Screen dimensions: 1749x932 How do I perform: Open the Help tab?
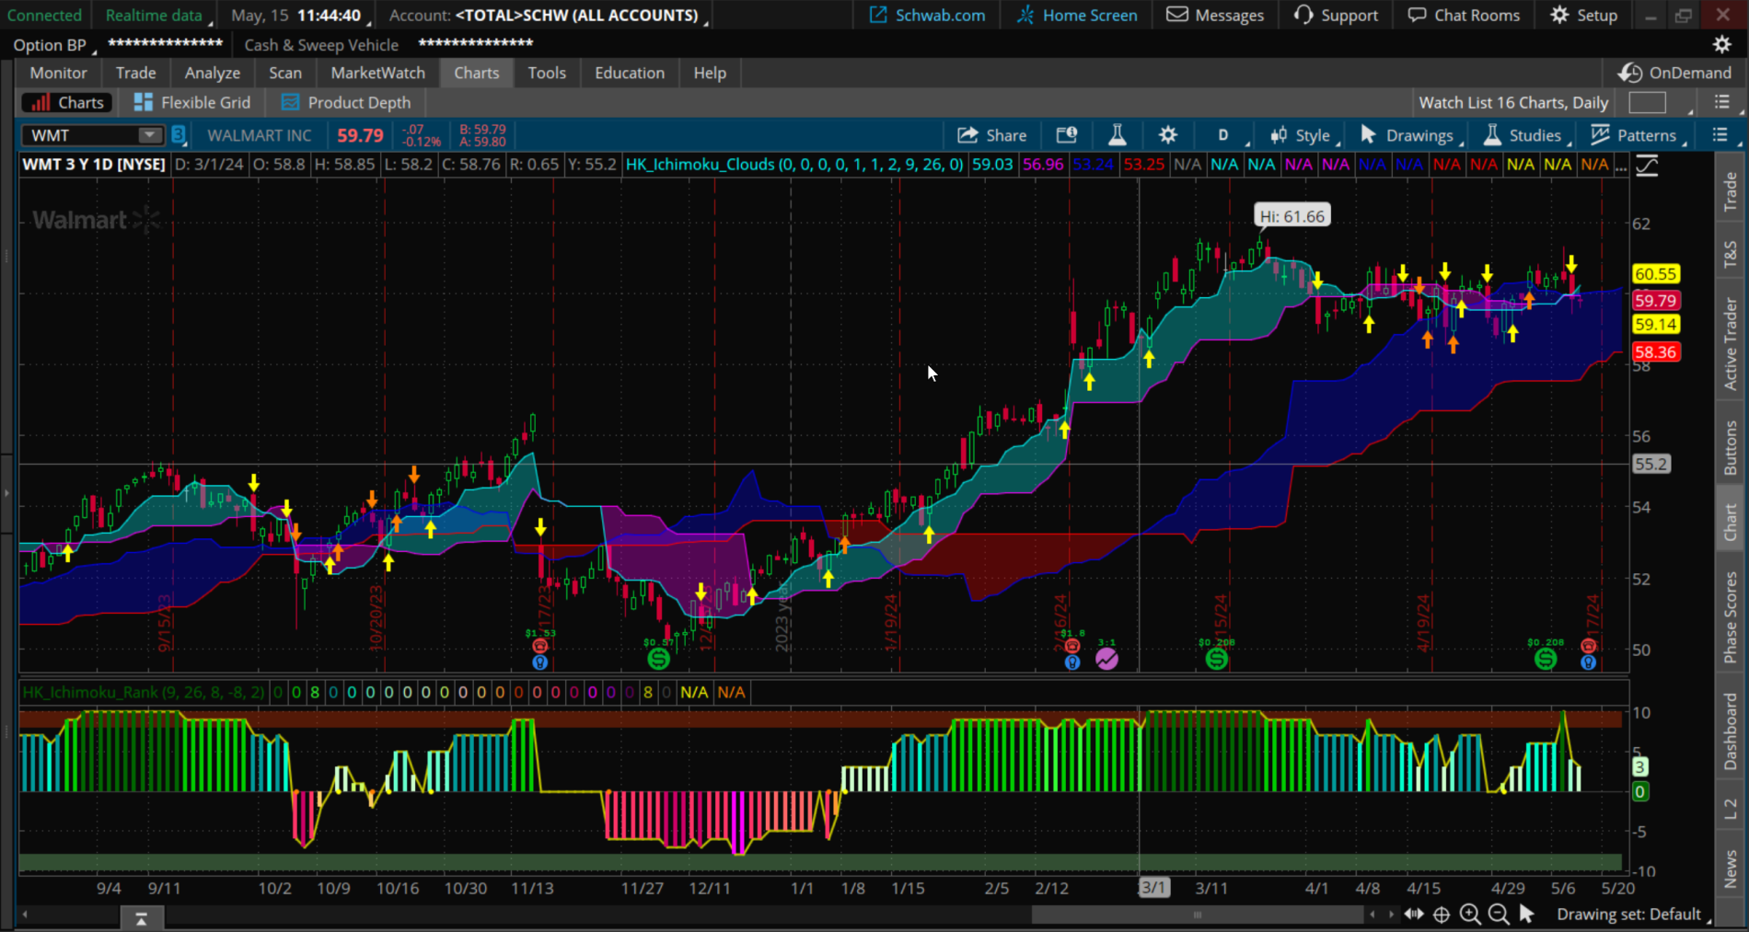[x=710, y=73]
